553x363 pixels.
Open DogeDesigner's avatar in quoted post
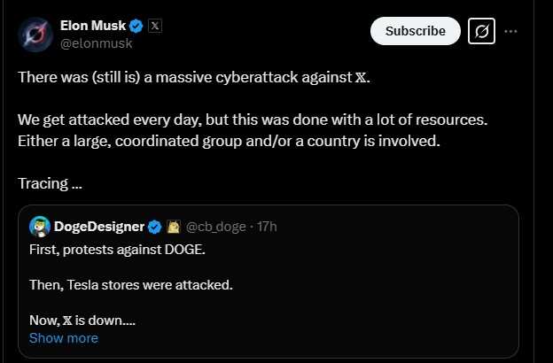tap(40, 227)
